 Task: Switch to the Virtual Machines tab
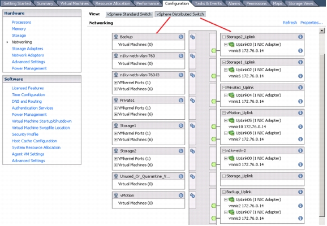coord(74,3)
